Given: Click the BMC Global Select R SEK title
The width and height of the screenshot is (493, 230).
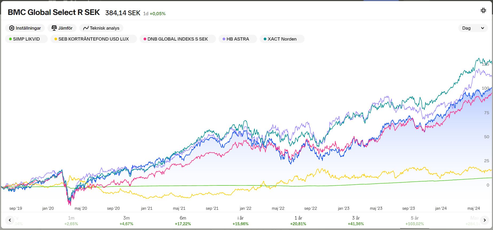Looking at the screenshot, I should click(x=54, y=12).
